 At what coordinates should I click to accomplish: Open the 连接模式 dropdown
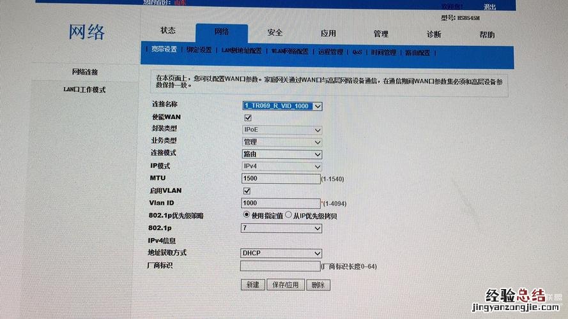(x=282, y=154)
